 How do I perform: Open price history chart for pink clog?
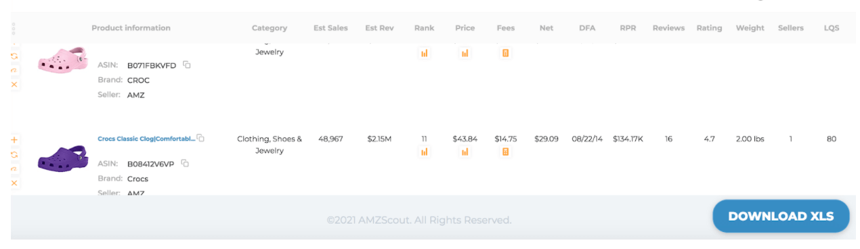click(465, 53)
